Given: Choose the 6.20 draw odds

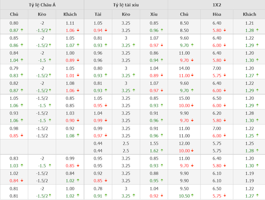Looking at the screenshot, I should click(x=217, y=113).
